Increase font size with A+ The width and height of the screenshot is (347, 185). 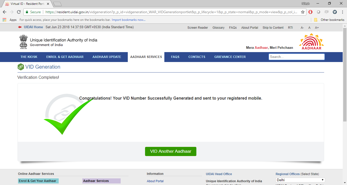point(317,28)
